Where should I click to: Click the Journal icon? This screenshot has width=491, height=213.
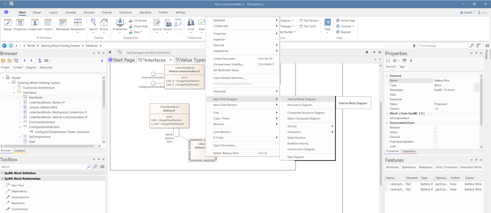pos(157,23)
